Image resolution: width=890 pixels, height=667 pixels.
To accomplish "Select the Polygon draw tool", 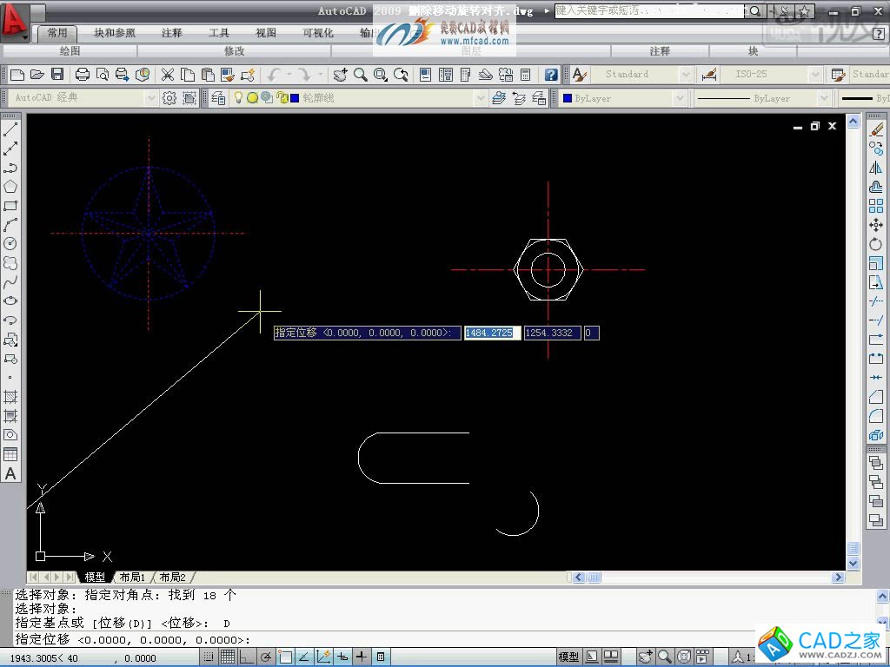I will pyautogui.click(x=10, y=187).
